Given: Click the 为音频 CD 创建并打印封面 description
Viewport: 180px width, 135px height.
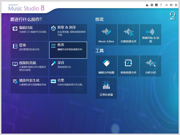Looking at the screenshot, I should tap(33, 32).
